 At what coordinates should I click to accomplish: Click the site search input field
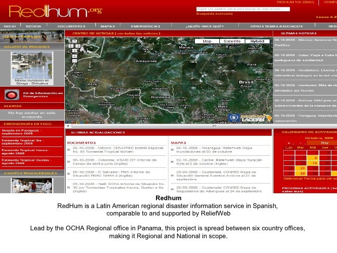[x=243, y=9]
